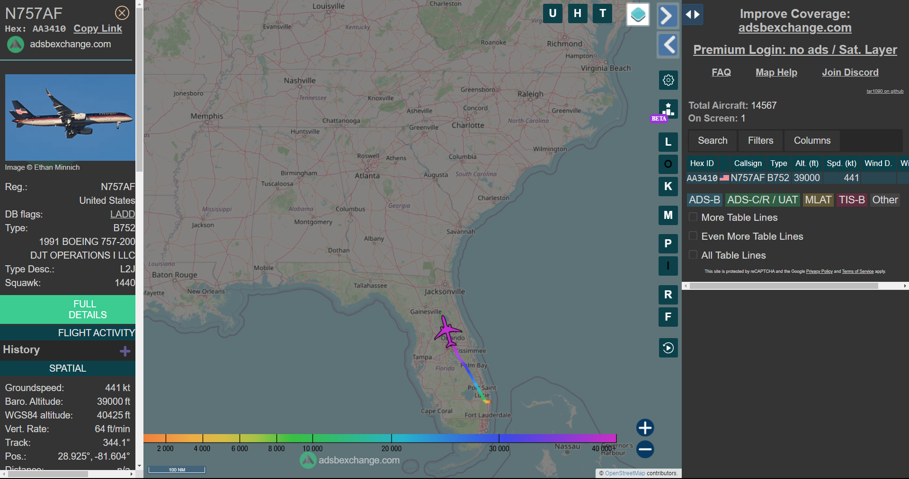Sort table by Type column
Image resolution: width=909 pixels, height=479 pixels.
click(x=778, y=163)
